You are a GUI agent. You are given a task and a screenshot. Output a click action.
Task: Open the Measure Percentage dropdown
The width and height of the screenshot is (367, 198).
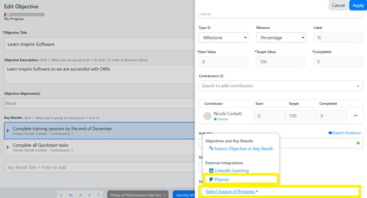pyautogui.click(x=281, y=38)
